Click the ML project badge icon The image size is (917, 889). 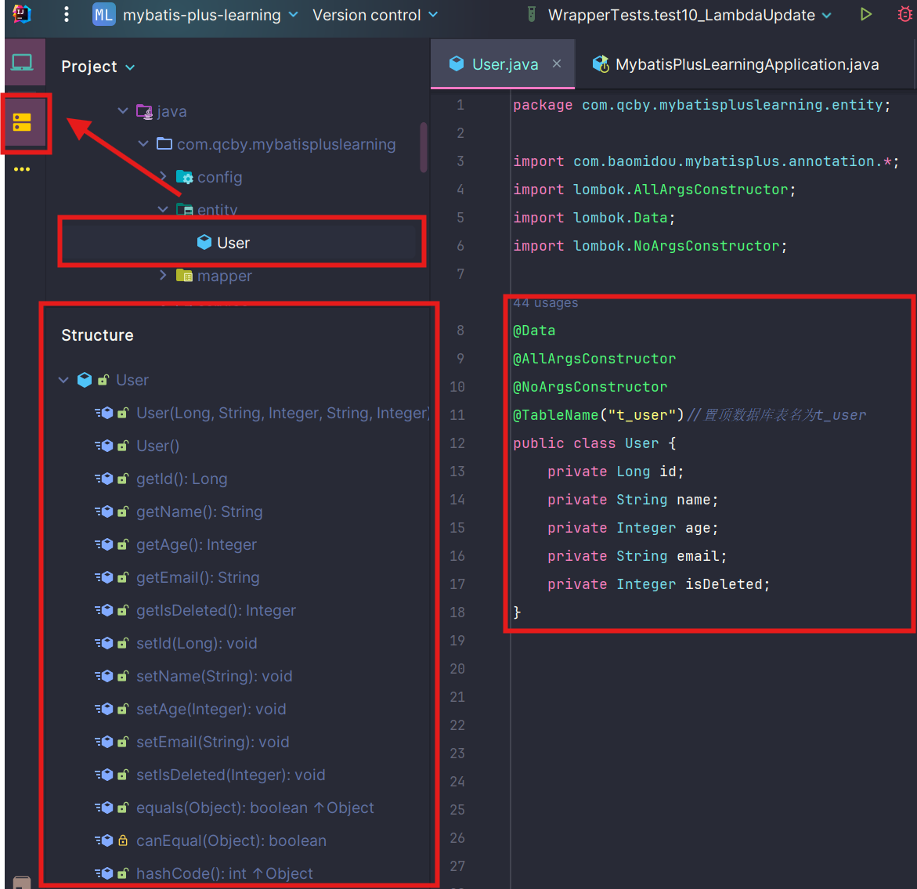click(x=103, y=15)
